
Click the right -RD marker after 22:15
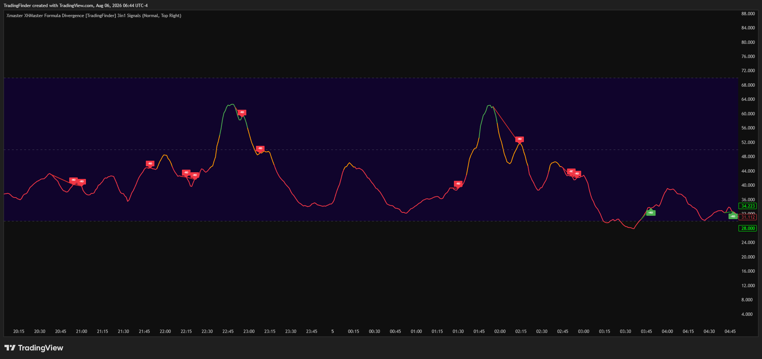click(195, 175)
